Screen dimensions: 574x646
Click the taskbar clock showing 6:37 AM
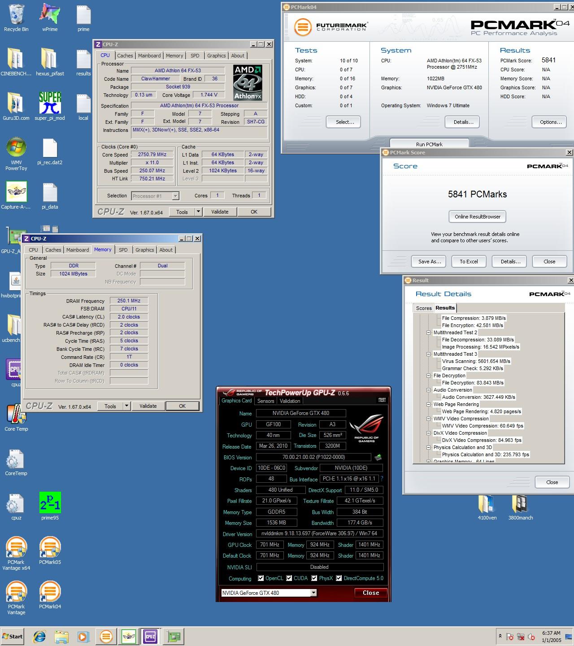pos(551,637)
